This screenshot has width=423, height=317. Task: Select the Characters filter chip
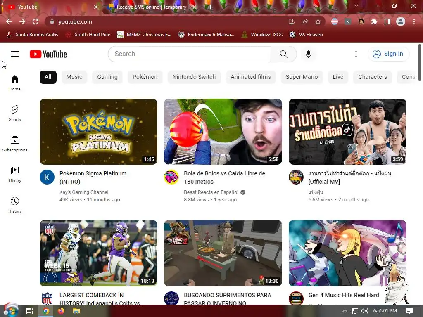tap(372, 77)
